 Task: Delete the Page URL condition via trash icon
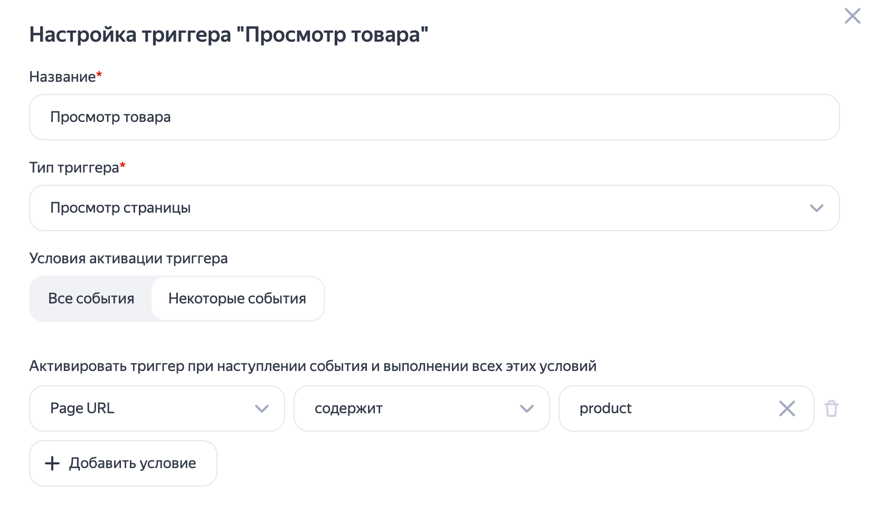coord(832,408)
